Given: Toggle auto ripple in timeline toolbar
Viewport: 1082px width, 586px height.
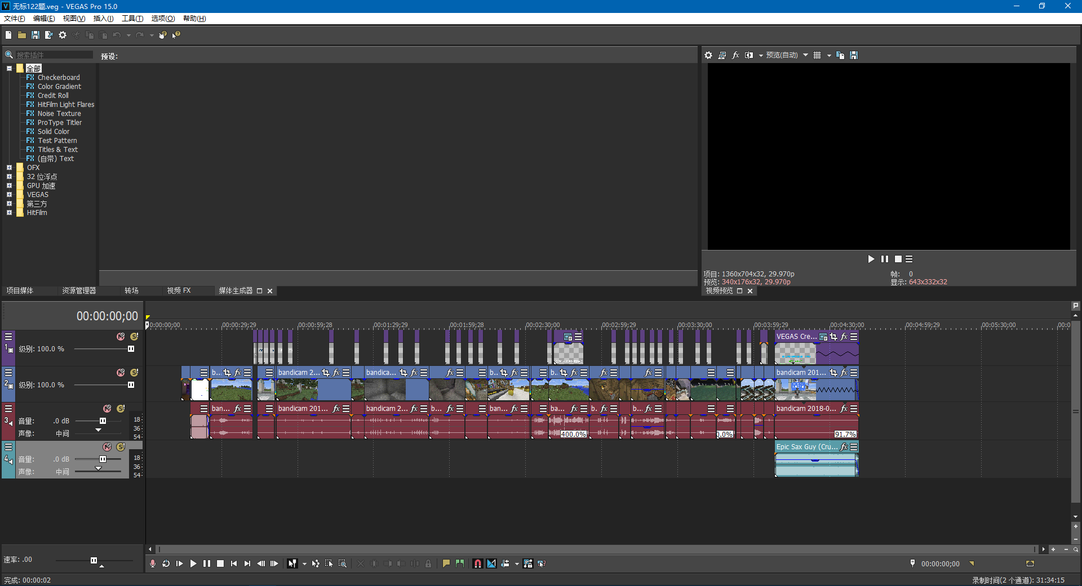Looking at the screenshot, I should 505,563.
